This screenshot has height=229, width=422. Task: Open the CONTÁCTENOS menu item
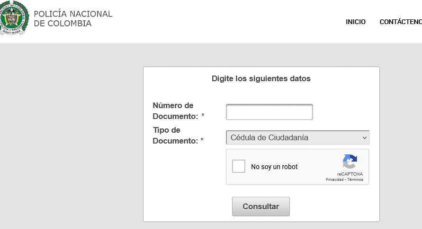coord(401,22)
